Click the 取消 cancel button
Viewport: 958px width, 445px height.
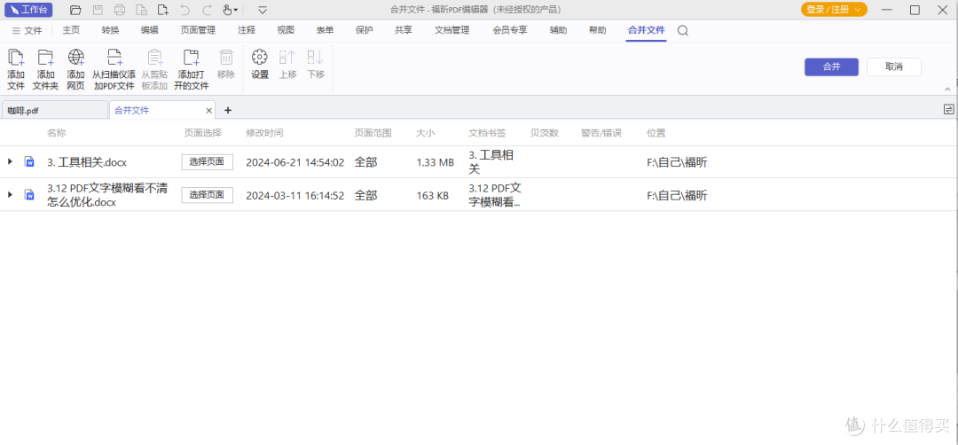894,67
